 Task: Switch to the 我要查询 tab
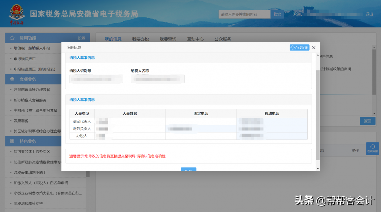tap(168, 39)
